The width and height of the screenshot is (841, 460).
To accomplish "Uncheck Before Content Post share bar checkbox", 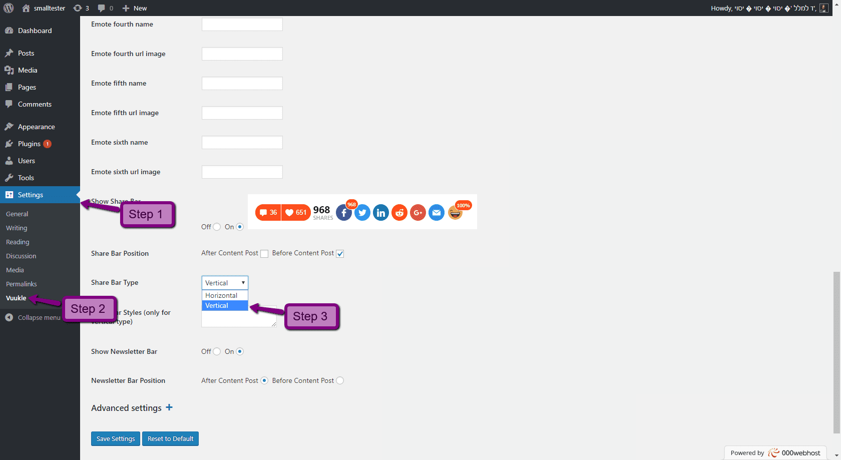I will click(340, 254).
